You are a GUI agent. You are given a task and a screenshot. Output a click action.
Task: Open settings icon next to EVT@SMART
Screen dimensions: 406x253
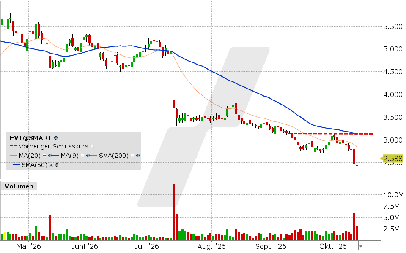click(x=56, y=138)
